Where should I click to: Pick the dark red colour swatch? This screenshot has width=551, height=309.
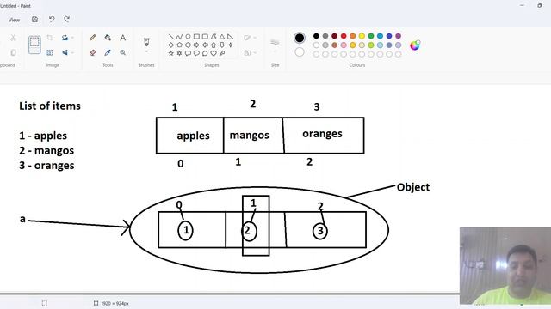click(x=335, y=36)
